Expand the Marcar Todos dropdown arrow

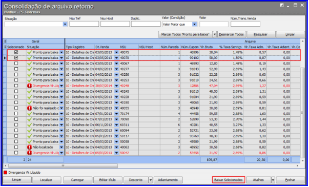click(x=215, y=34)
